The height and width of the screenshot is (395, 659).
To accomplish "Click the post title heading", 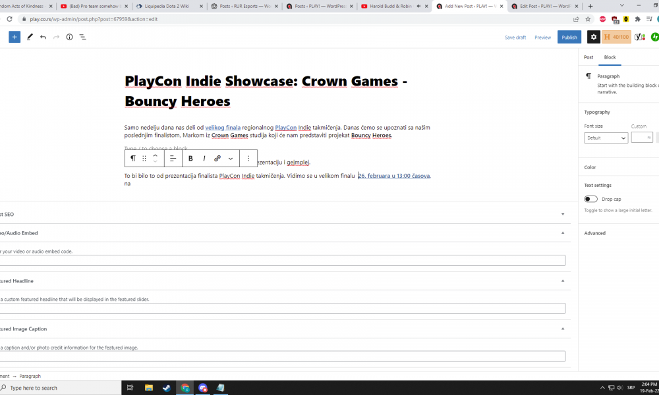I will tap(266, 91).
